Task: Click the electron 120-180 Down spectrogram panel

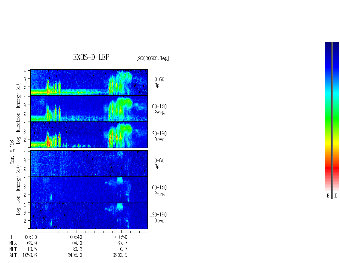Action: [x=89, y=135]
